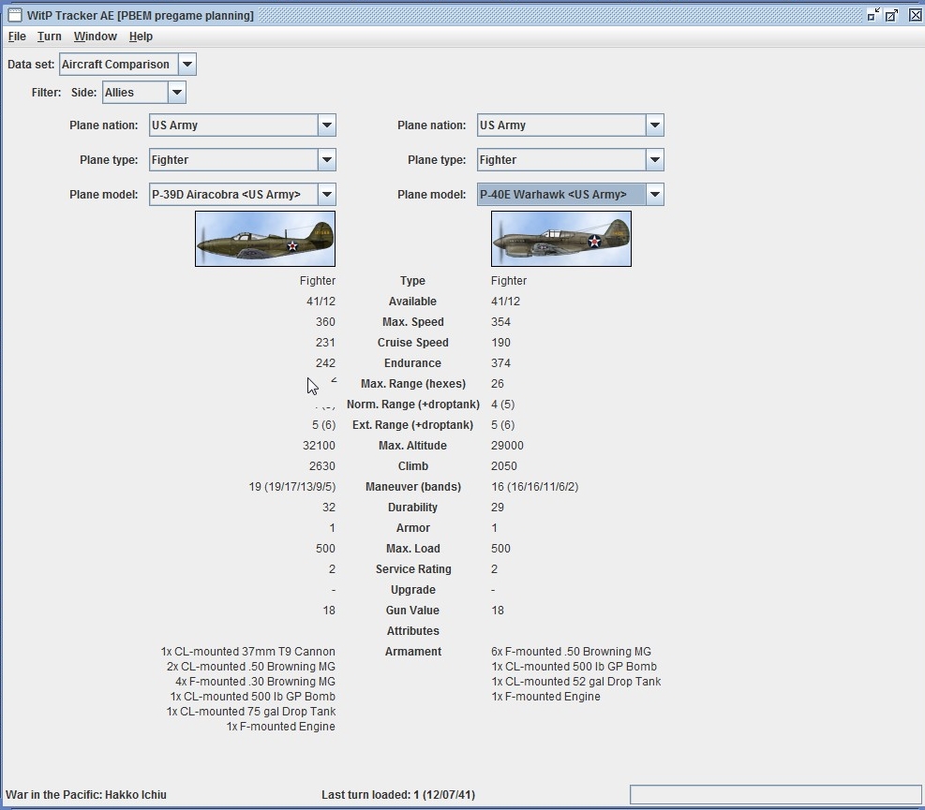This screenshot has height=810, width=925.
Task: Close the WitP Tracker window
Action: [915, 15]
